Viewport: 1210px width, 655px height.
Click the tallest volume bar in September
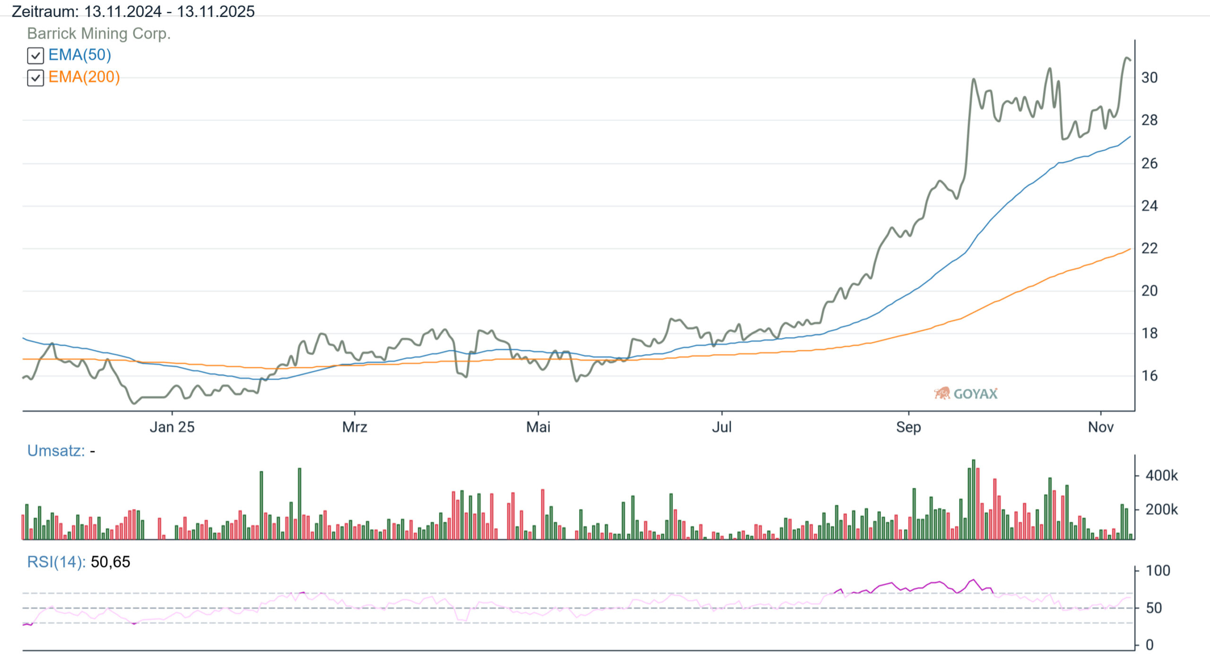coord(973,499)
